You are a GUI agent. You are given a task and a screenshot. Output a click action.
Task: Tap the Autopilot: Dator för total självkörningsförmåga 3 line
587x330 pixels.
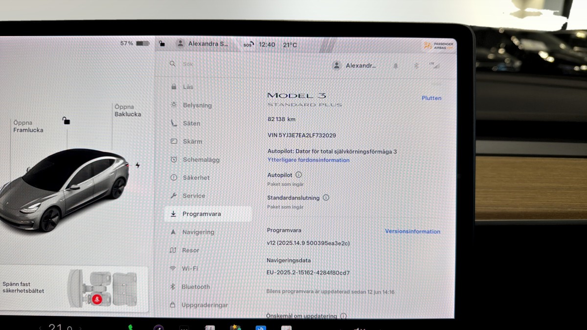click(332, 152)
